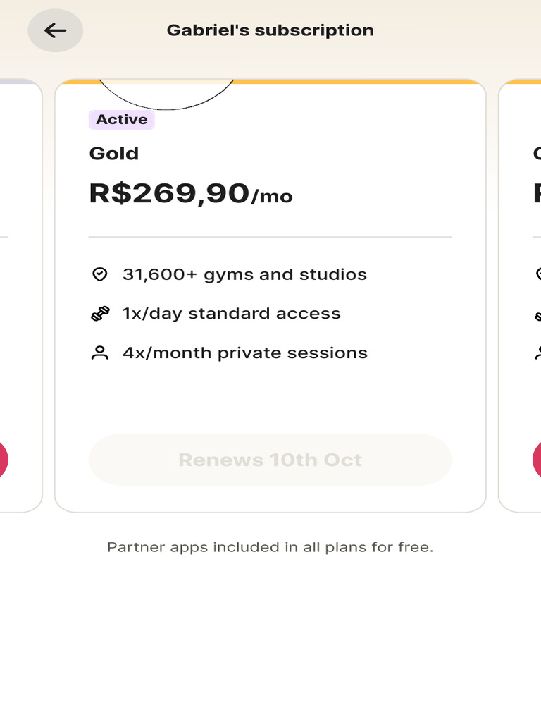This screenshot has width=541, height=722.
Task: Go back using the arrow button
Action: click(55, 30)
